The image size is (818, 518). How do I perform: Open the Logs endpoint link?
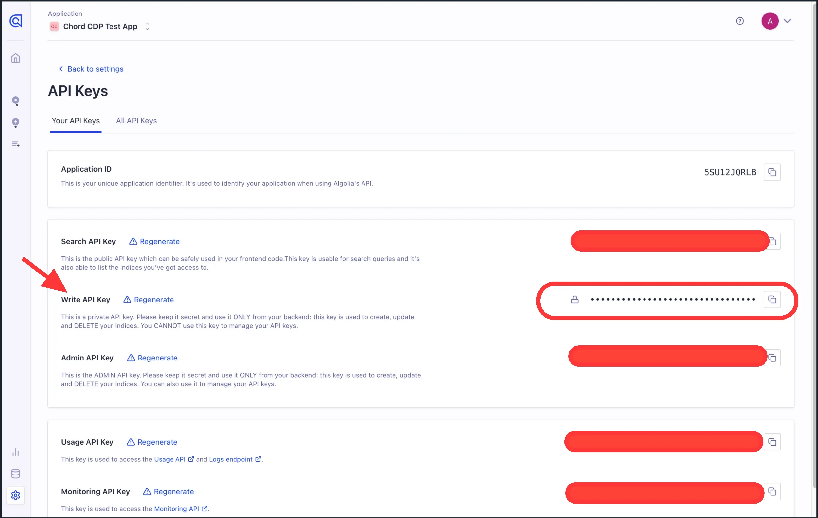pyautogui.click(x=235, y=459)
